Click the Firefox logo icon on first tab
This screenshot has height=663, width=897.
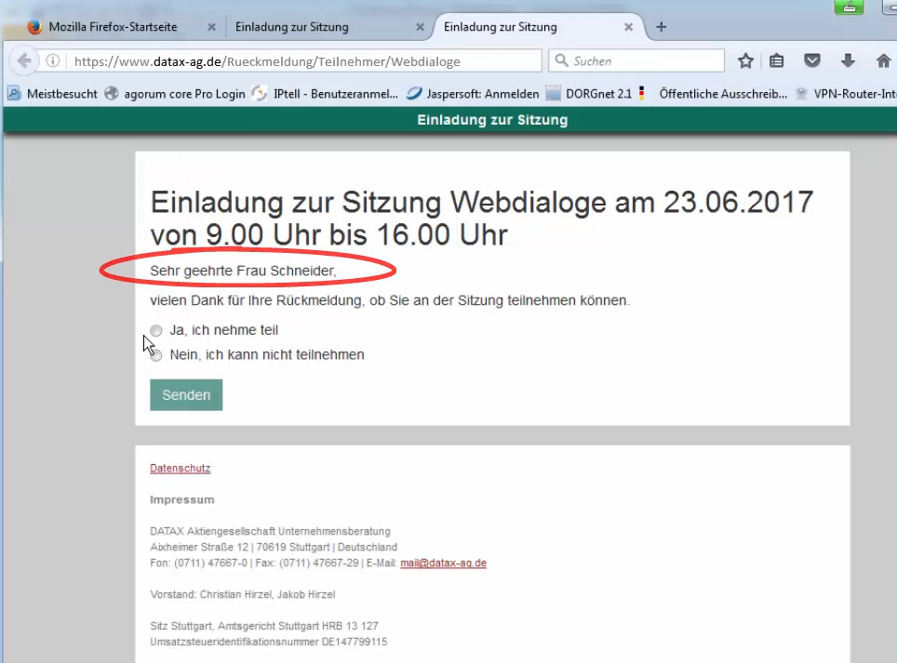tap(35, 27)
